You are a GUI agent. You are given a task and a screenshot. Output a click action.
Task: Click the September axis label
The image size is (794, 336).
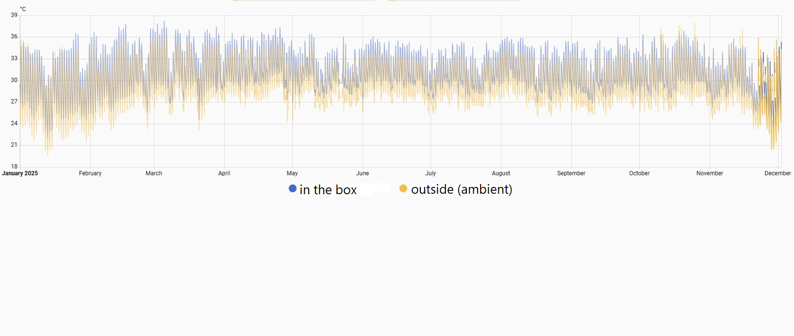pos(571,173)
